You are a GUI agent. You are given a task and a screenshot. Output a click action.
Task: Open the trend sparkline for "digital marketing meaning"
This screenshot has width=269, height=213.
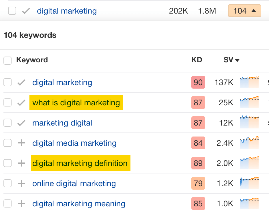coord(249,203)
